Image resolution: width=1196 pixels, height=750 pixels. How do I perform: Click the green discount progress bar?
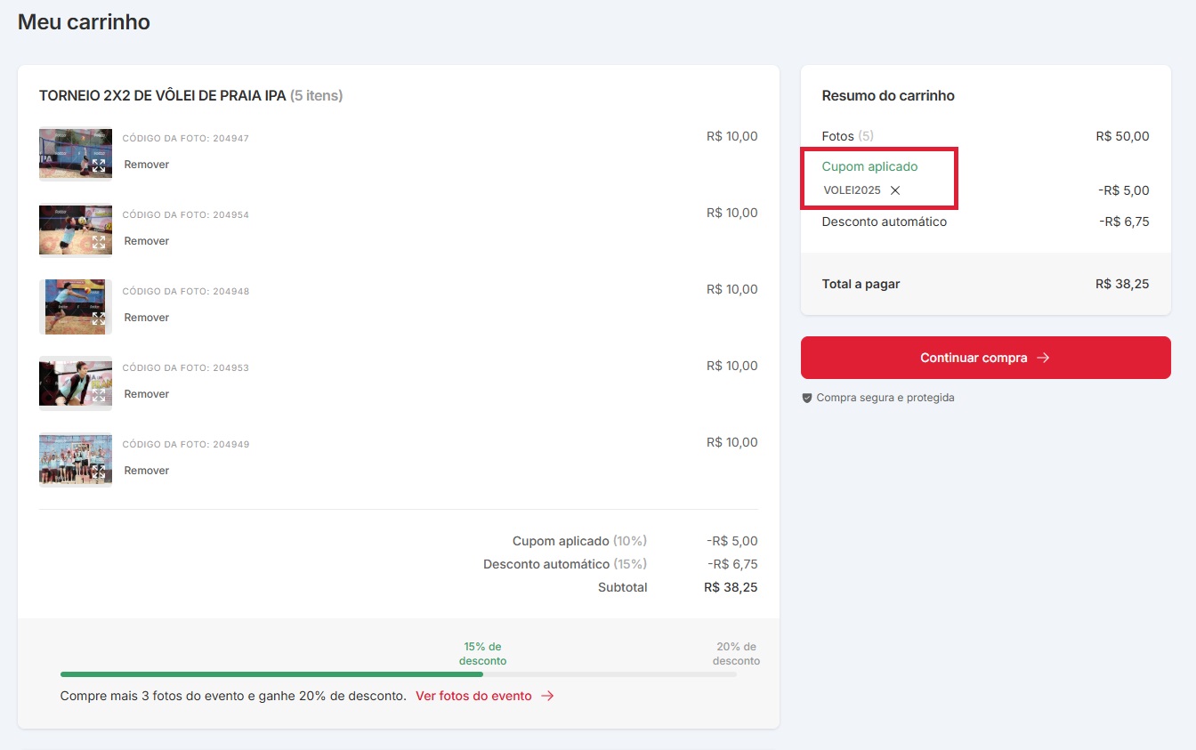click(271, 674)
